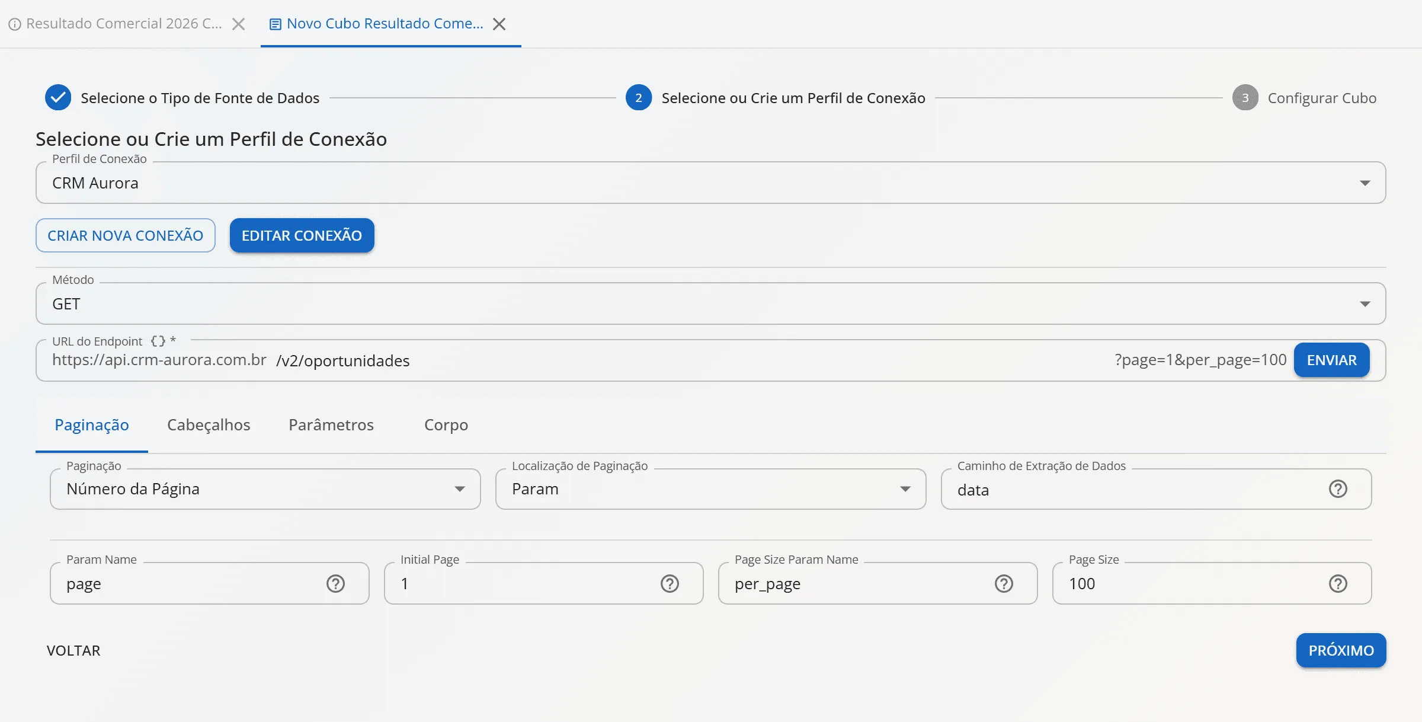The height and width of the screenshot is (722, 1422).
Task: Click the ENVIAR button
Action: 1331,360
